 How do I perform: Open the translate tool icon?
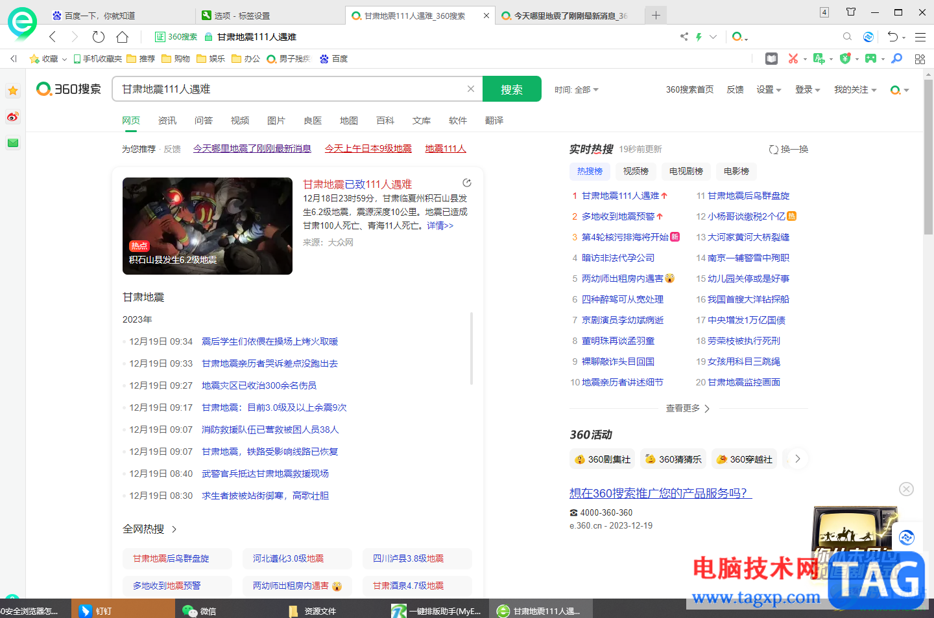pyautogui.click(x=820, y=58)
